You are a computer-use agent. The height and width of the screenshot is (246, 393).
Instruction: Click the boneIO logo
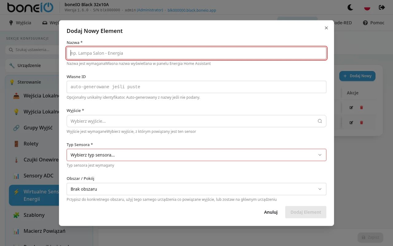(30, 7)
